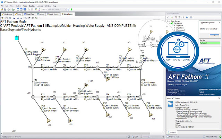The width and height of the screenshot is (222, 139).
Task: Click the J10 junction node on diagram
Action: [x=33, y=67]
